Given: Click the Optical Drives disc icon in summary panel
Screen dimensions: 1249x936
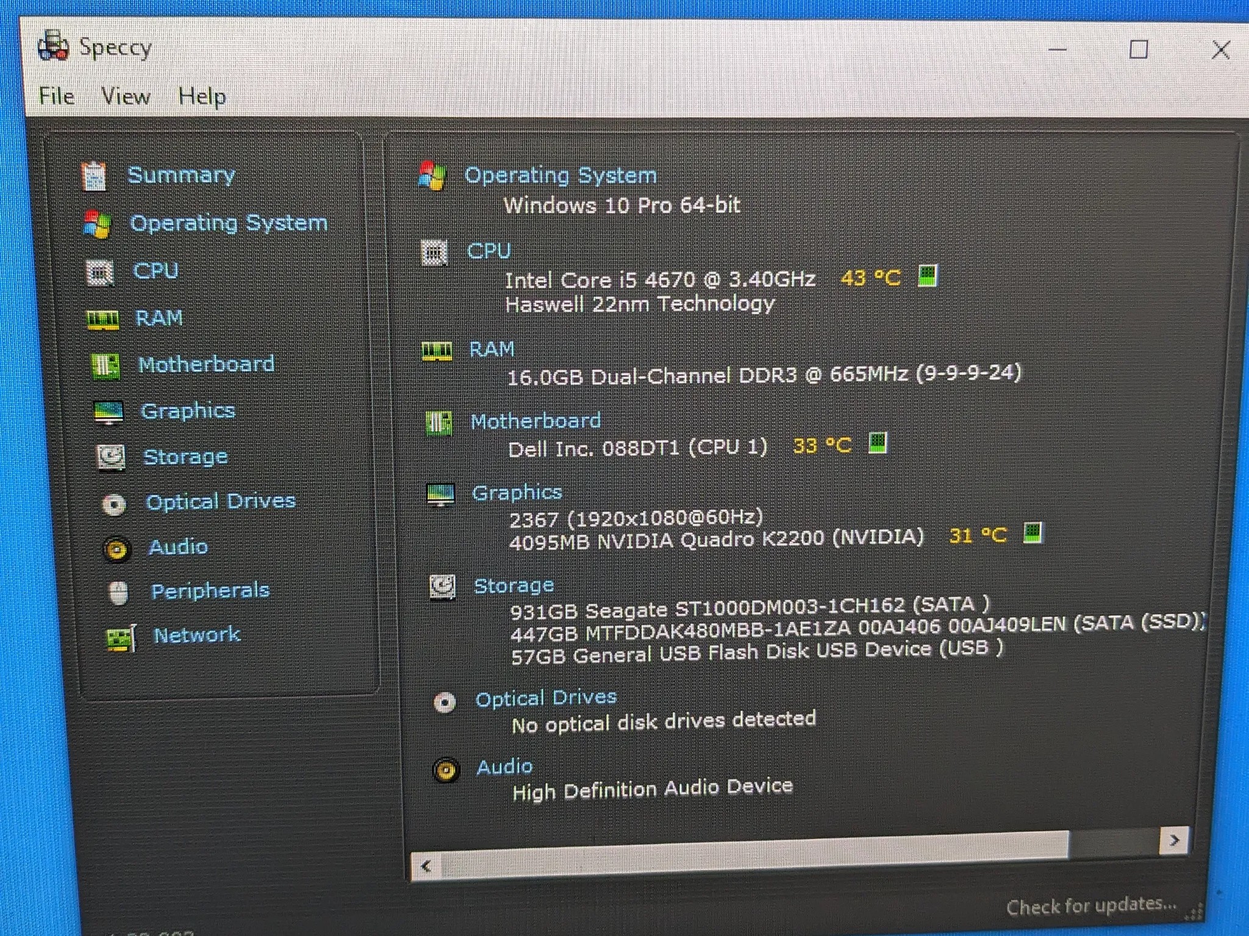Looking at the screenshot, I should coord(445,703).
